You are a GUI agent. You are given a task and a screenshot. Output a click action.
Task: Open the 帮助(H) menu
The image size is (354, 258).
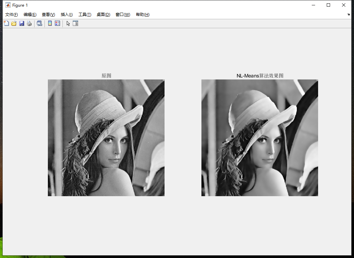(143, 15)
